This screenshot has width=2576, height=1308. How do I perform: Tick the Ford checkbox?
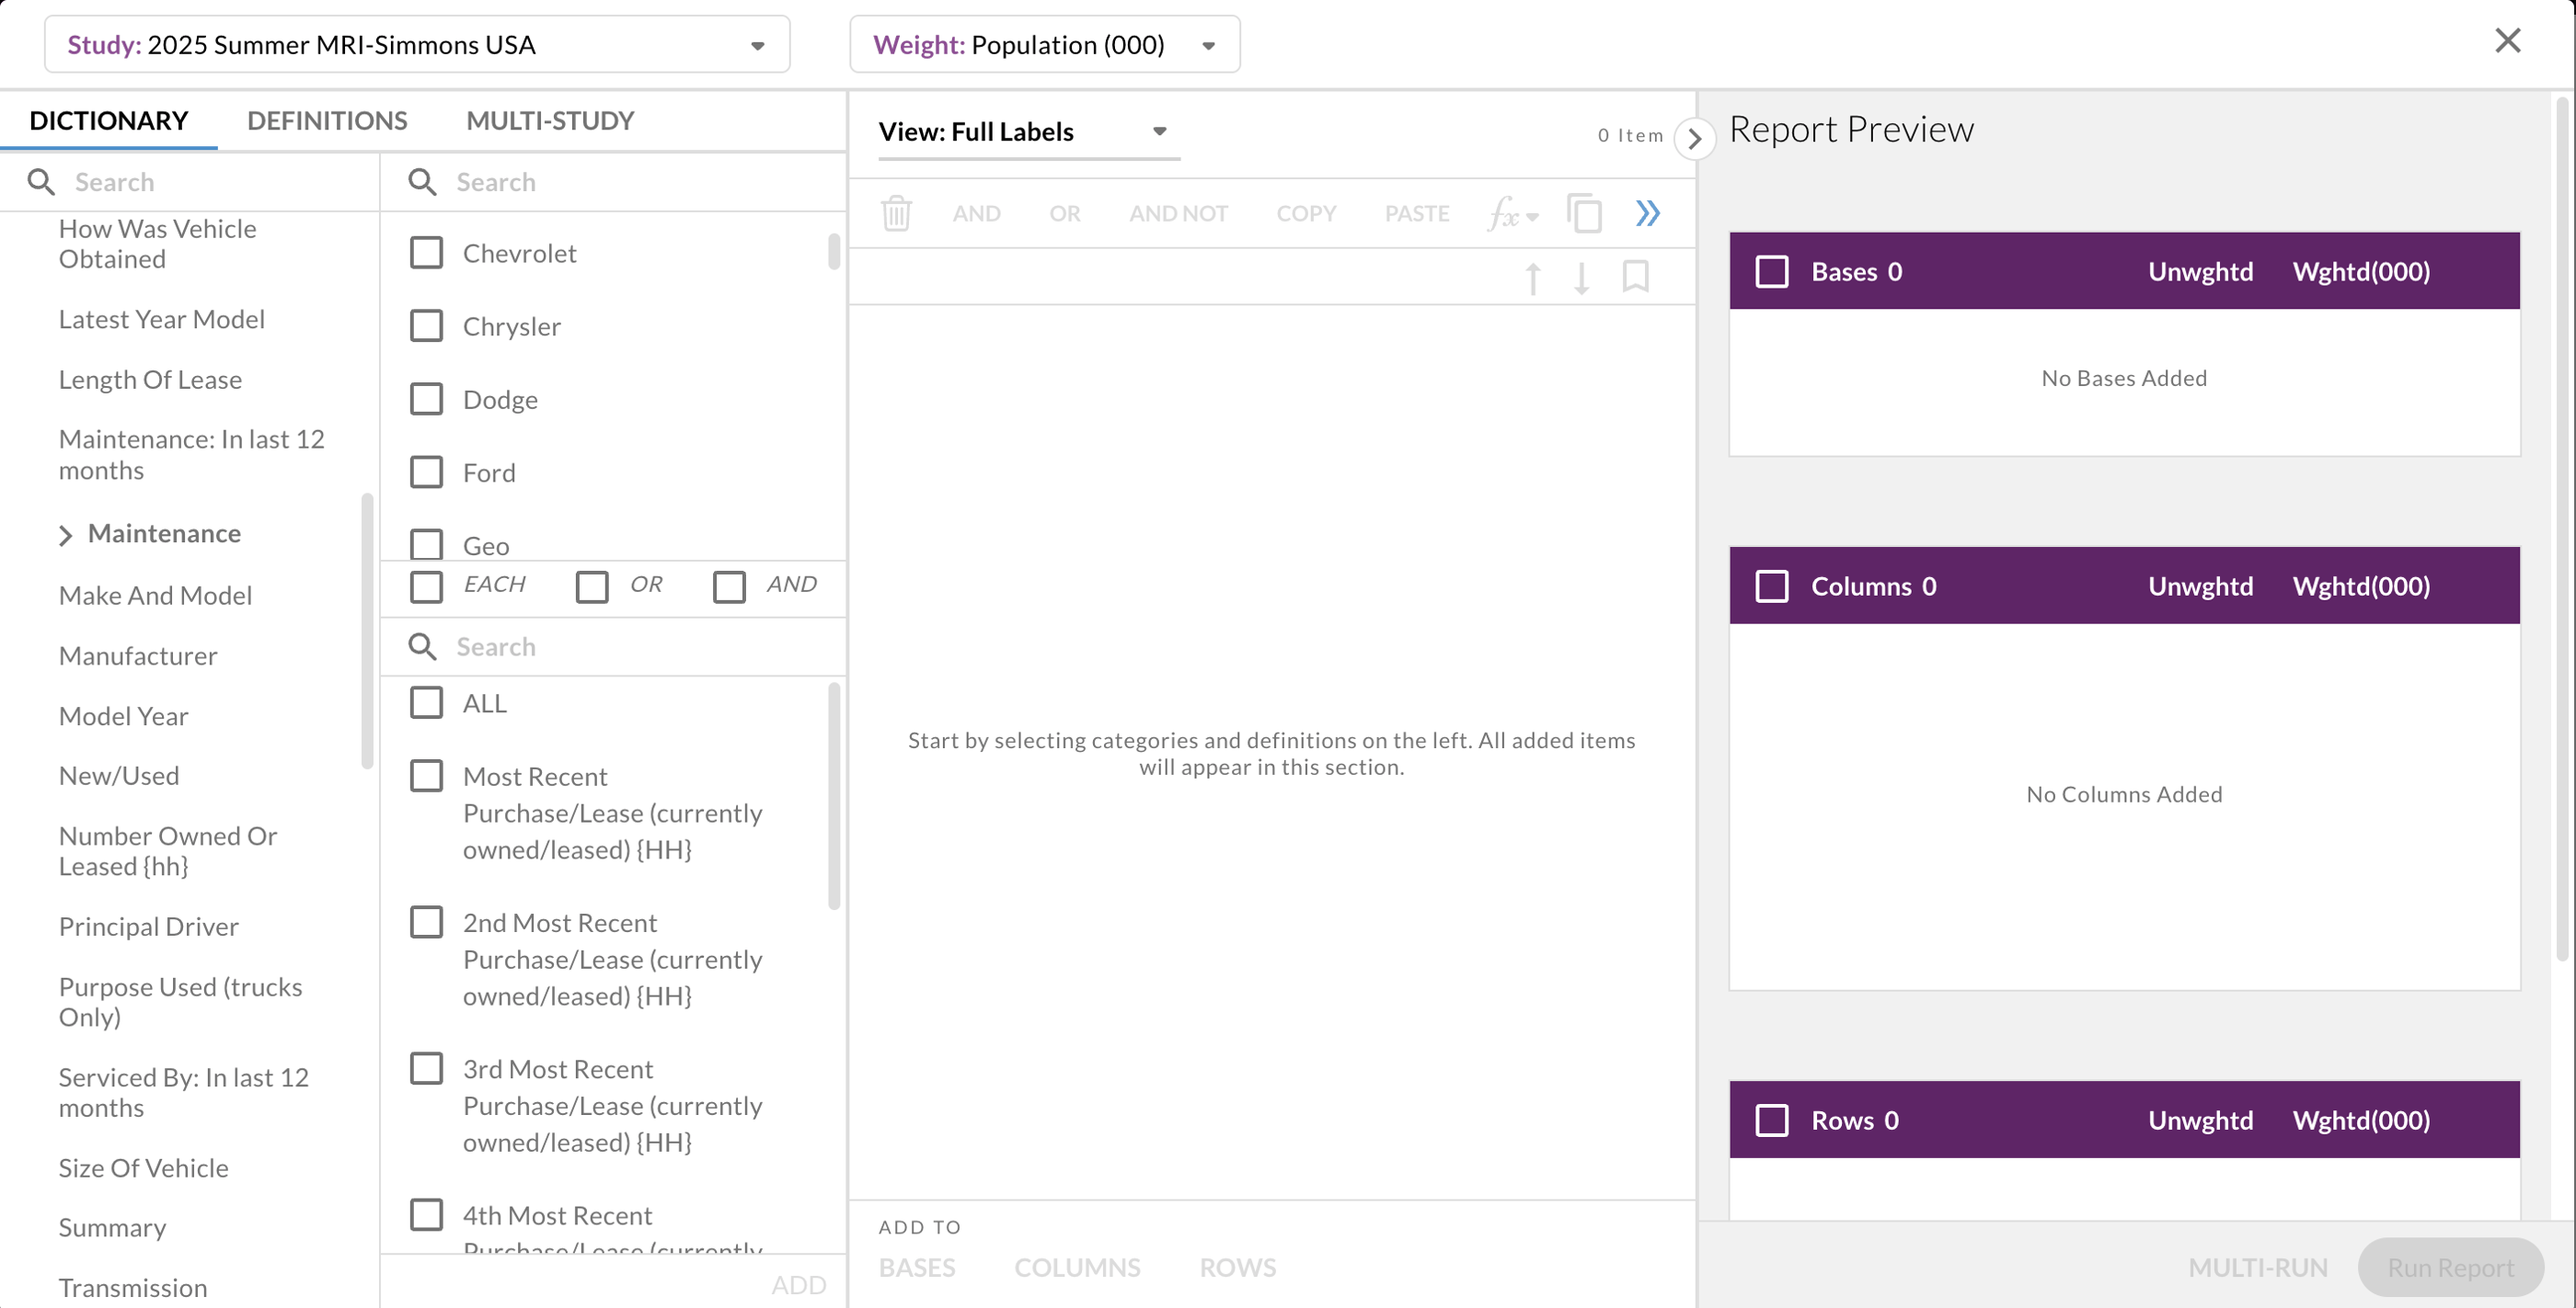pyautogui.click(x=427, y=472)
